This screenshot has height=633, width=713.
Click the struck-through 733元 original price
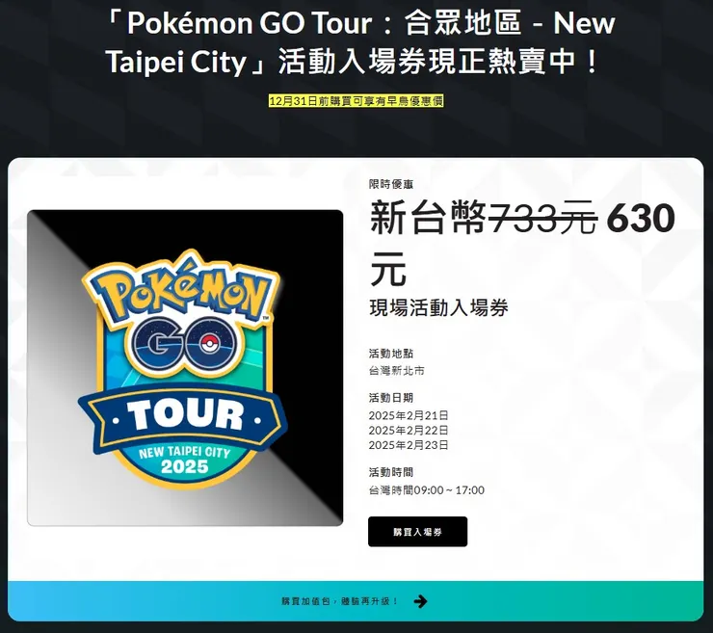coord(542,219)
